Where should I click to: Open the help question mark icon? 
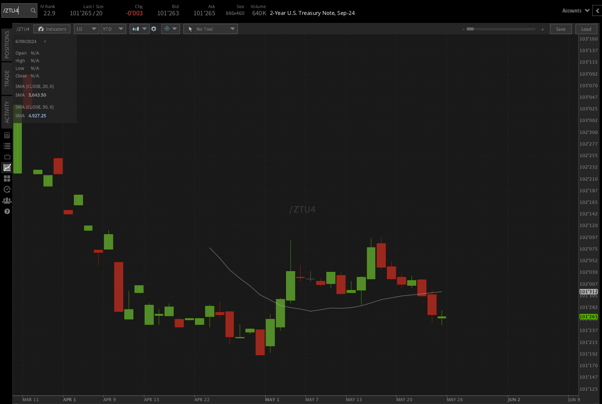[7, 211]
